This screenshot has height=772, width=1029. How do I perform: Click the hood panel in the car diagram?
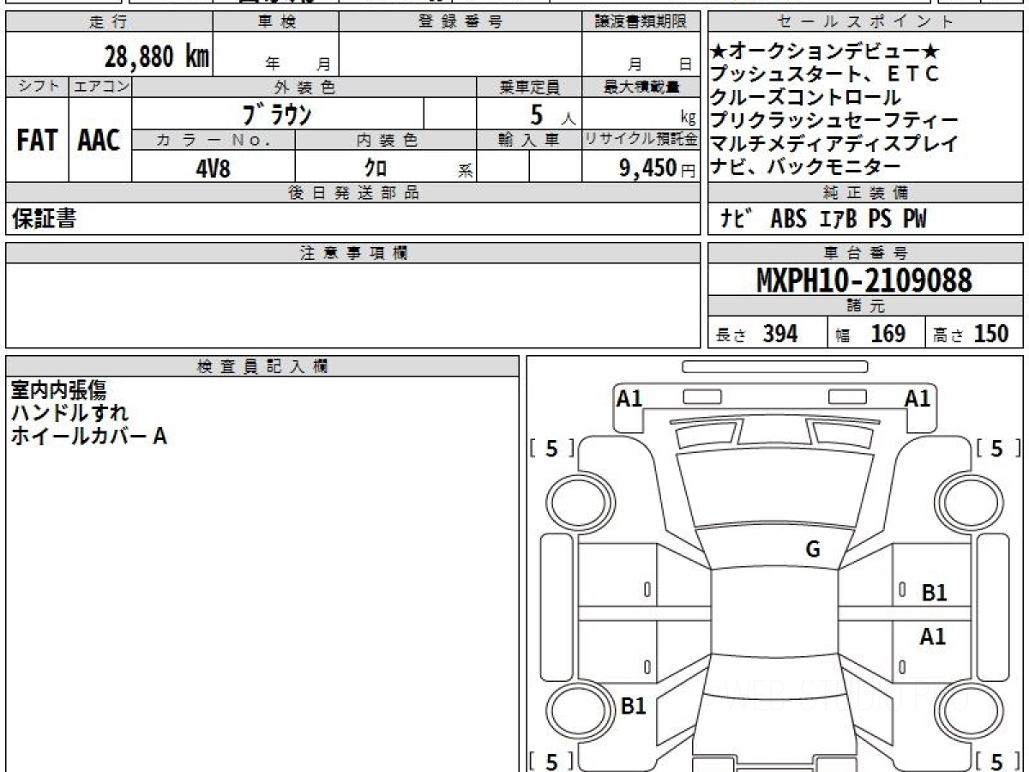773,489
